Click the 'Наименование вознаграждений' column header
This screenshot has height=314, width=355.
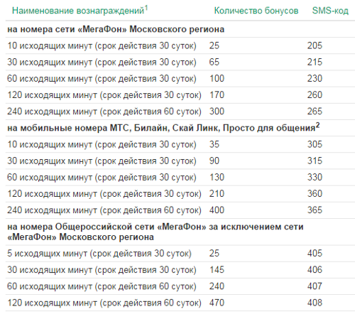(x=78, y=11)
